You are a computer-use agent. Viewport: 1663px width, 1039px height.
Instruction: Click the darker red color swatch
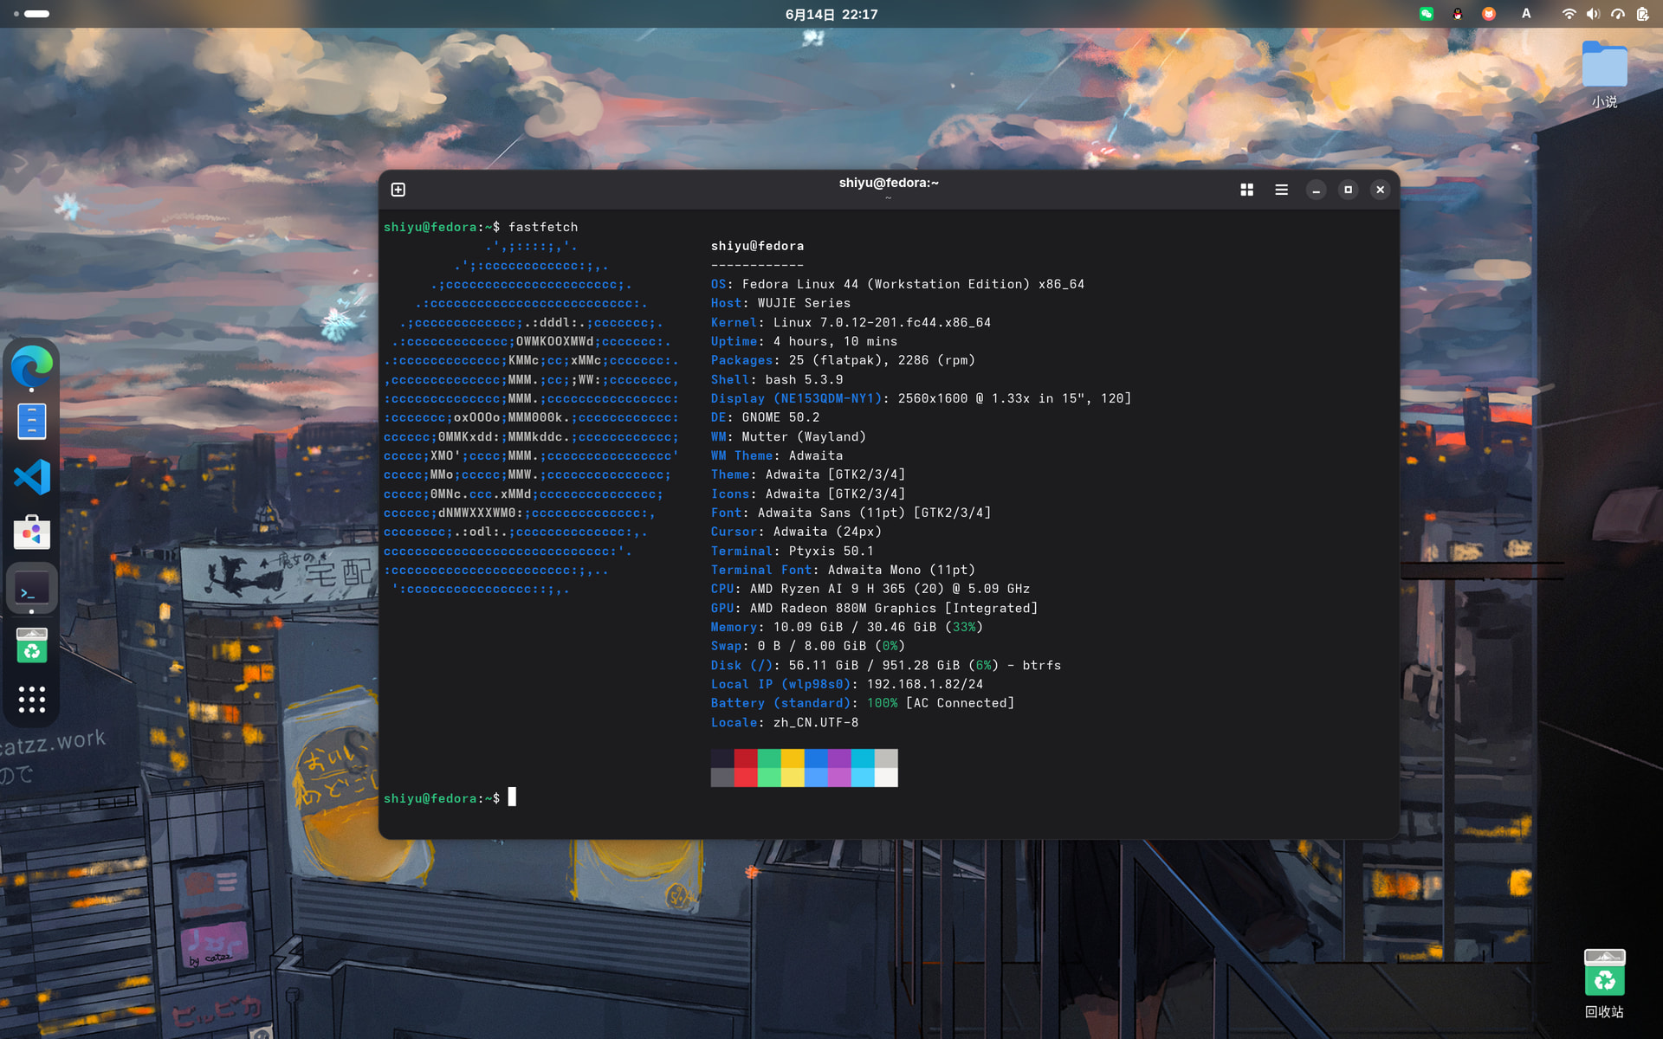click(x=746, y=758)
